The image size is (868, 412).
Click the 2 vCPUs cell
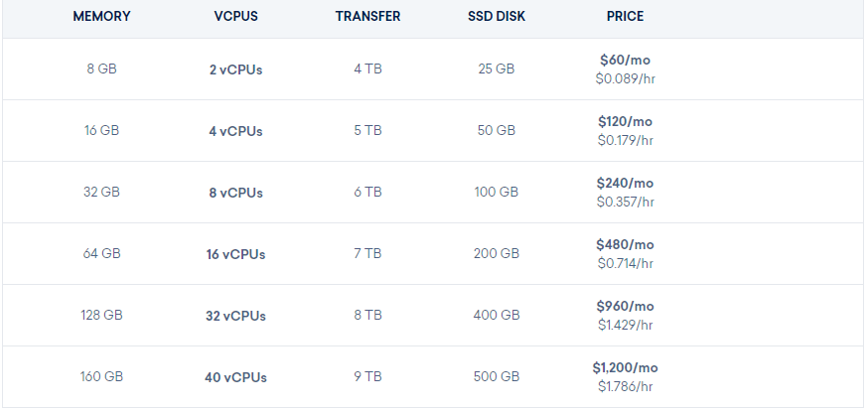235,69
